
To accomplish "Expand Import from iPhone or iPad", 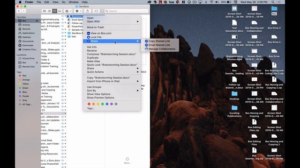I will (112, 81).
